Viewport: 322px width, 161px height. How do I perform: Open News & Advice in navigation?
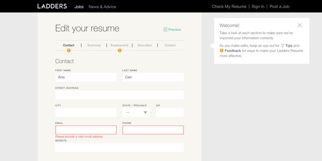102,7
